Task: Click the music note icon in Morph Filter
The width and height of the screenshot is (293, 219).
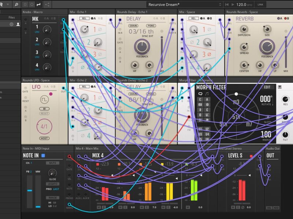Action: tap(207, 94)
